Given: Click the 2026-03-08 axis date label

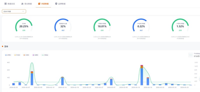Looking at the screenshot, I should [x=123, y=88].
